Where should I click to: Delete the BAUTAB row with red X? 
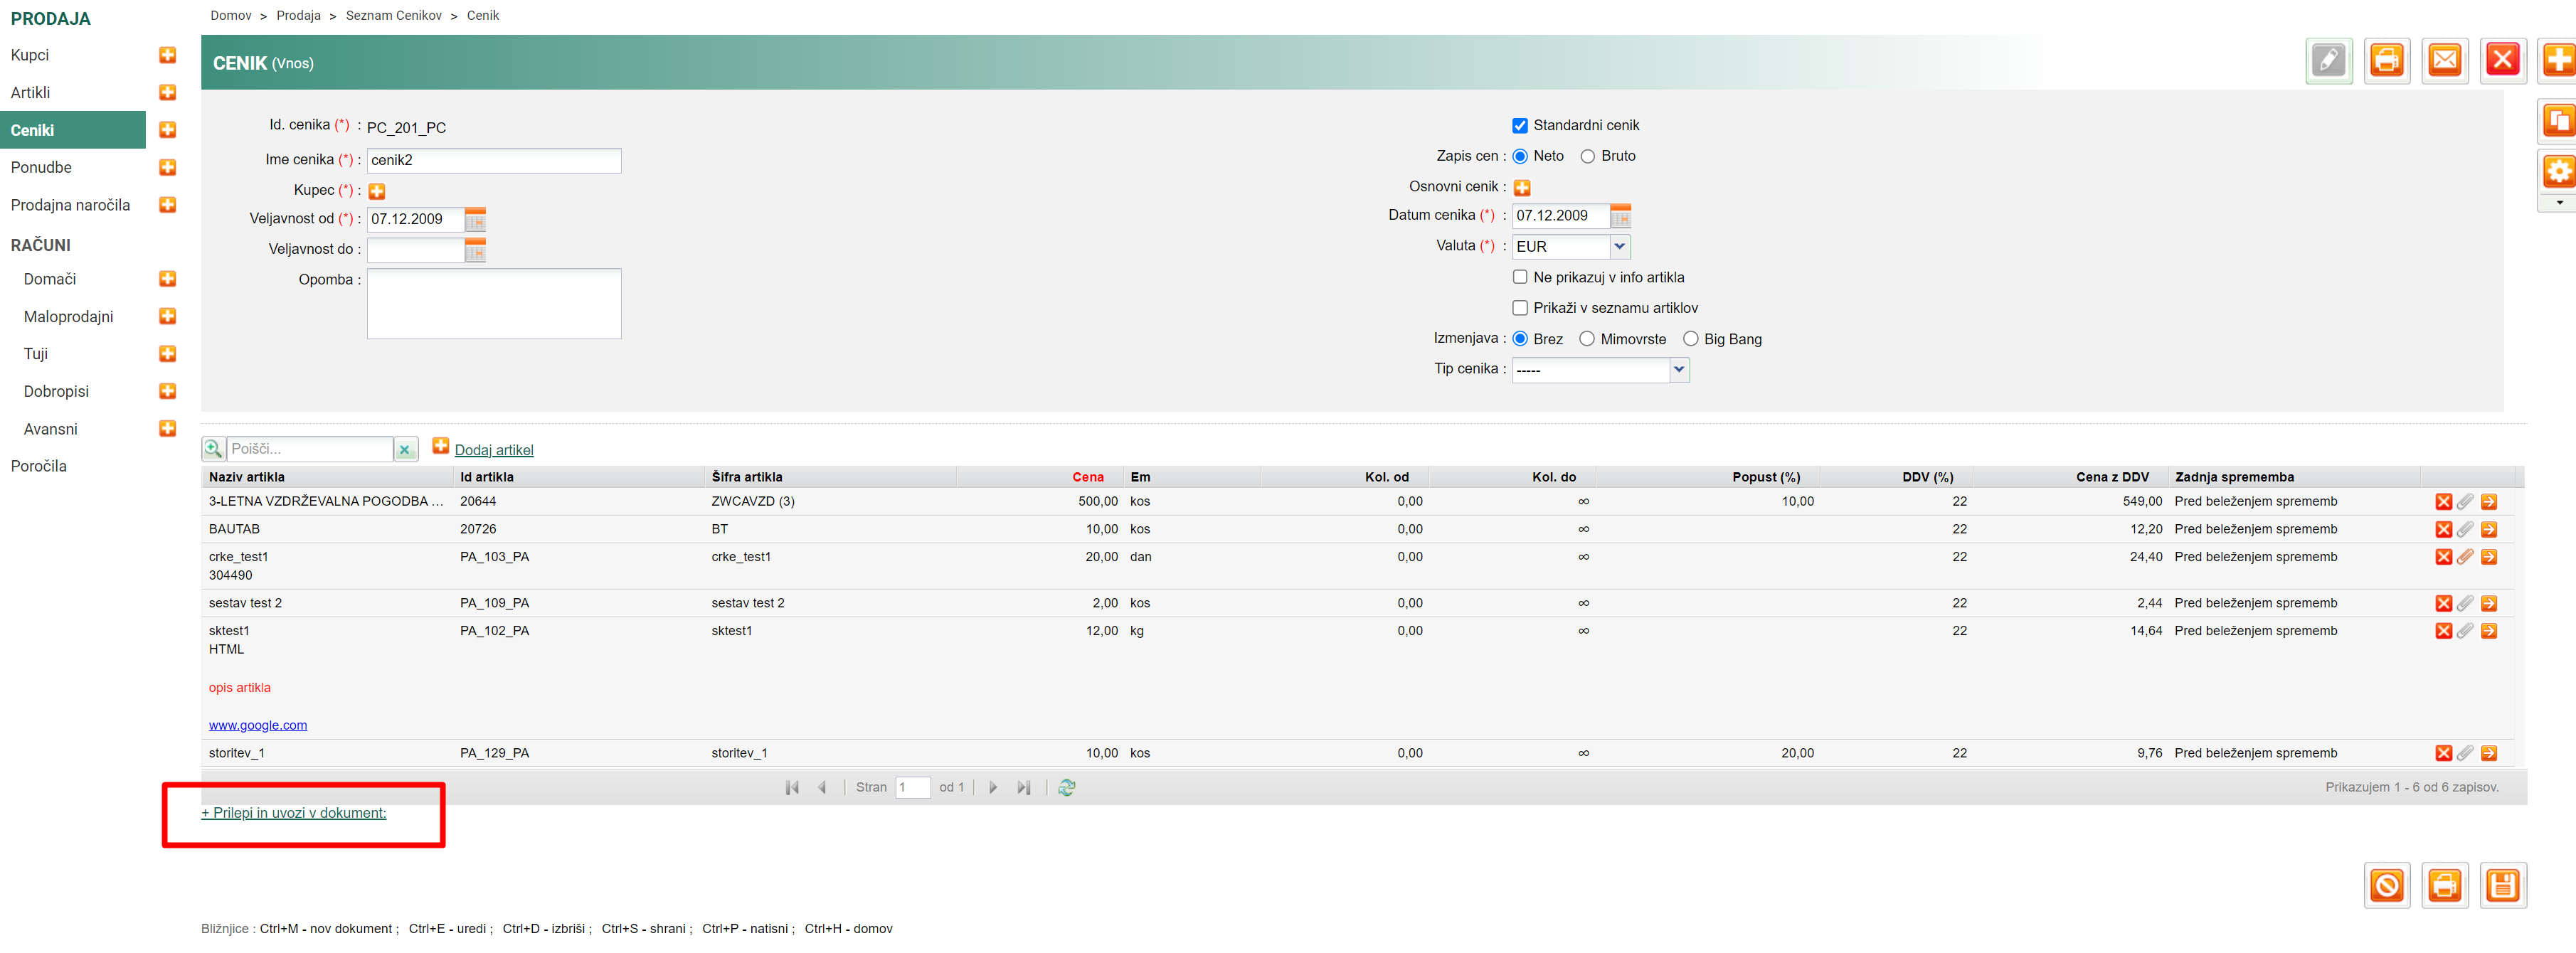click(x=2443, y=530)
